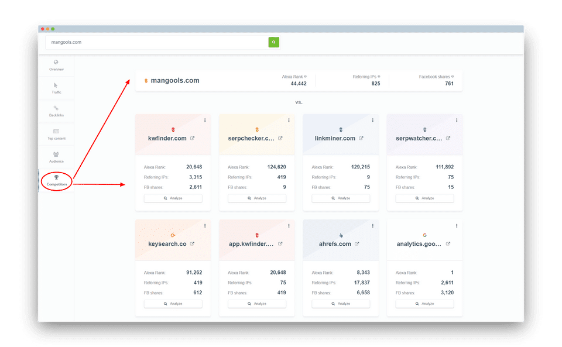Viewport: 562px width, 347px height.
Task: Click the Facebook shares info icon
Action: (x=453, y=77)
